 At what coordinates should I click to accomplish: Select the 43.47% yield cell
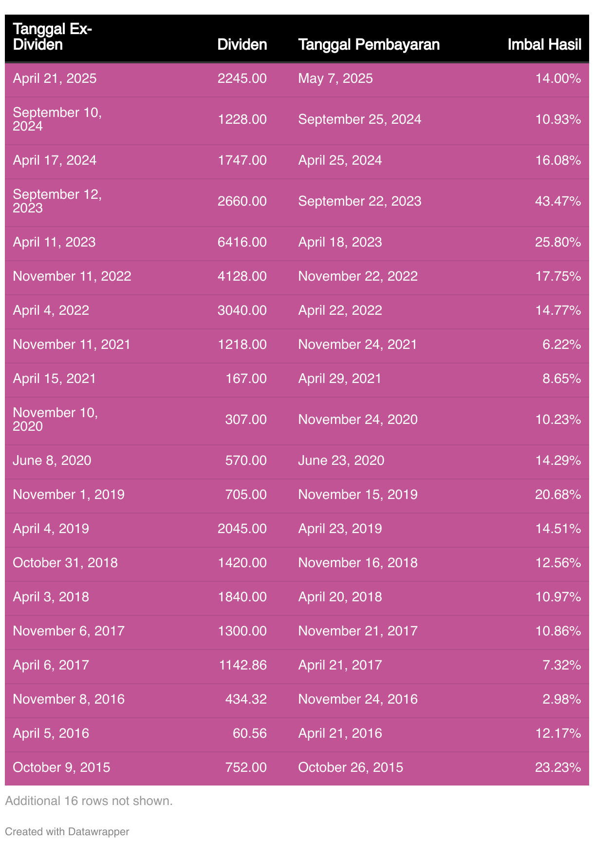(557, 201)
